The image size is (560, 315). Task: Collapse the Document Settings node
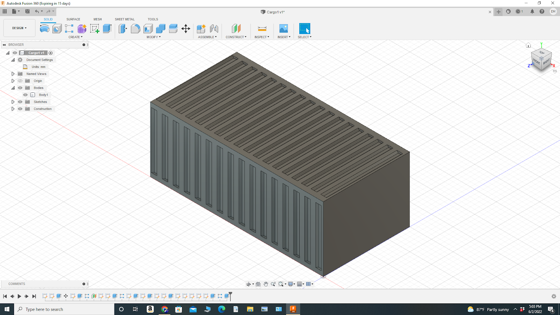[13, 60]
